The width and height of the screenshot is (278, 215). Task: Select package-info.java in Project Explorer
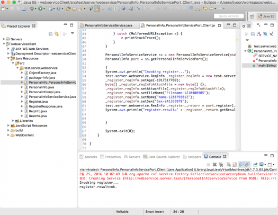tap(42, 78)
